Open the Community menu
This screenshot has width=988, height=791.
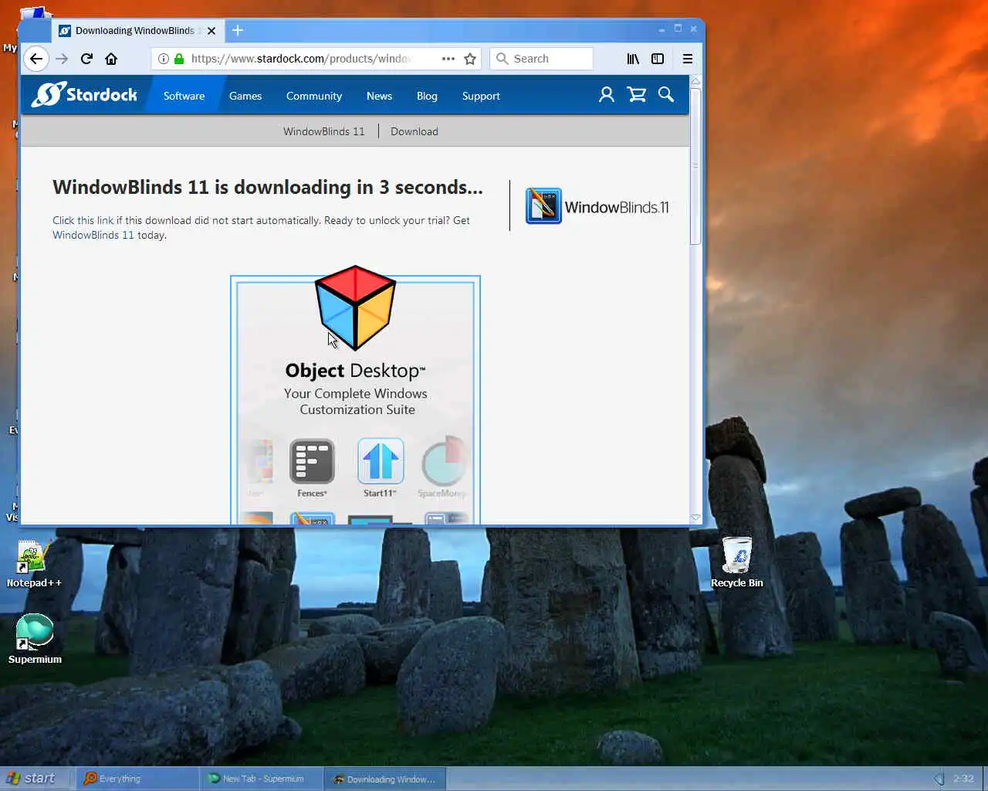[x=314, y=96]
